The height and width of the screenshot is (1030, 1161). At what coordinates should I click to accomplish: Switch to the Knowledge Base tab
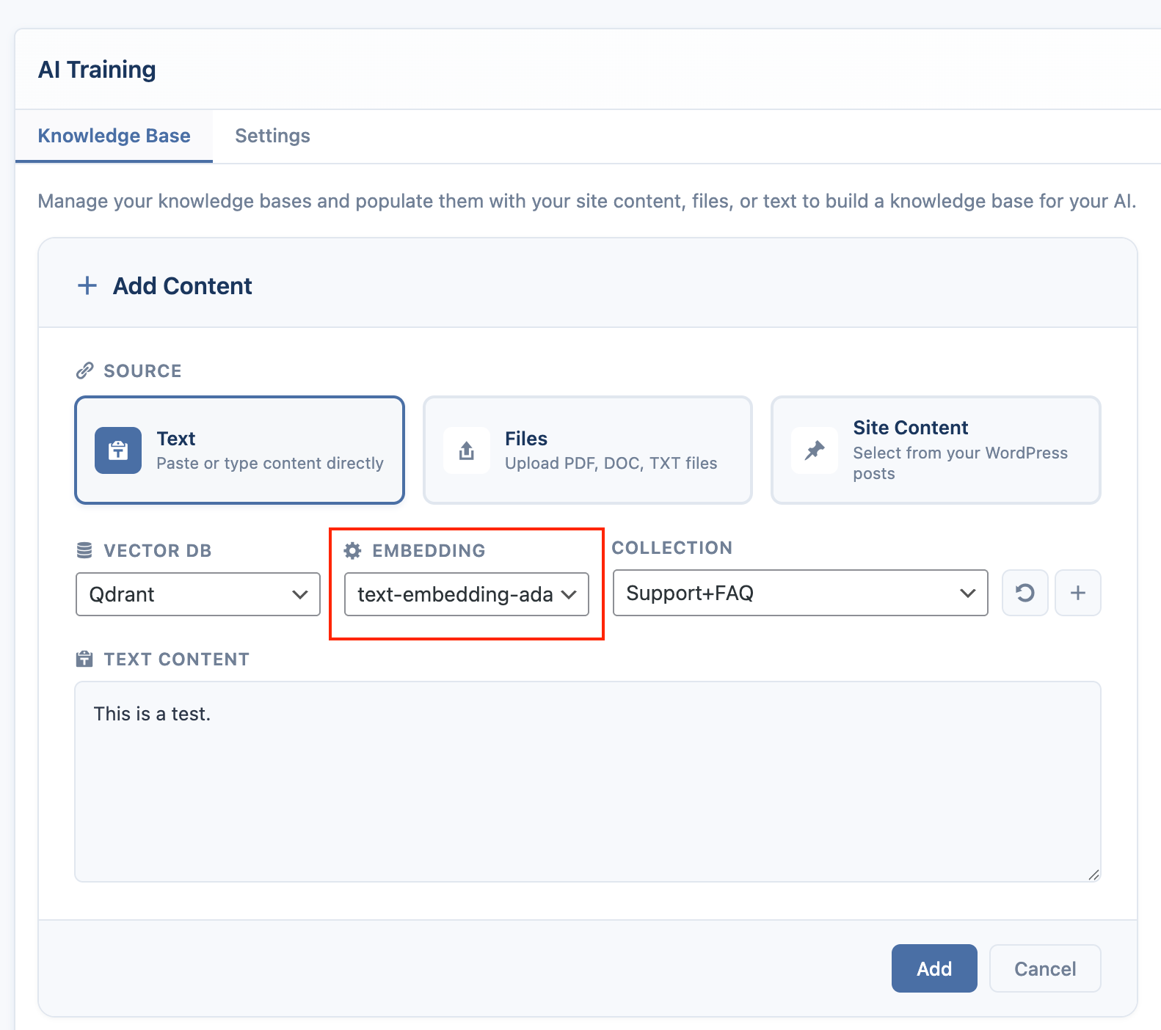[114, 136]
